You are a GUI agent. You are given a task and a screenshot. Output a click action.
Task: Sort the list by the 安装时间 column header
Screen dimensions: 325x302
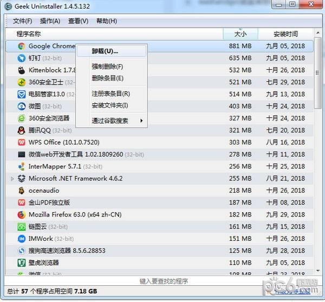coord(285,34)
